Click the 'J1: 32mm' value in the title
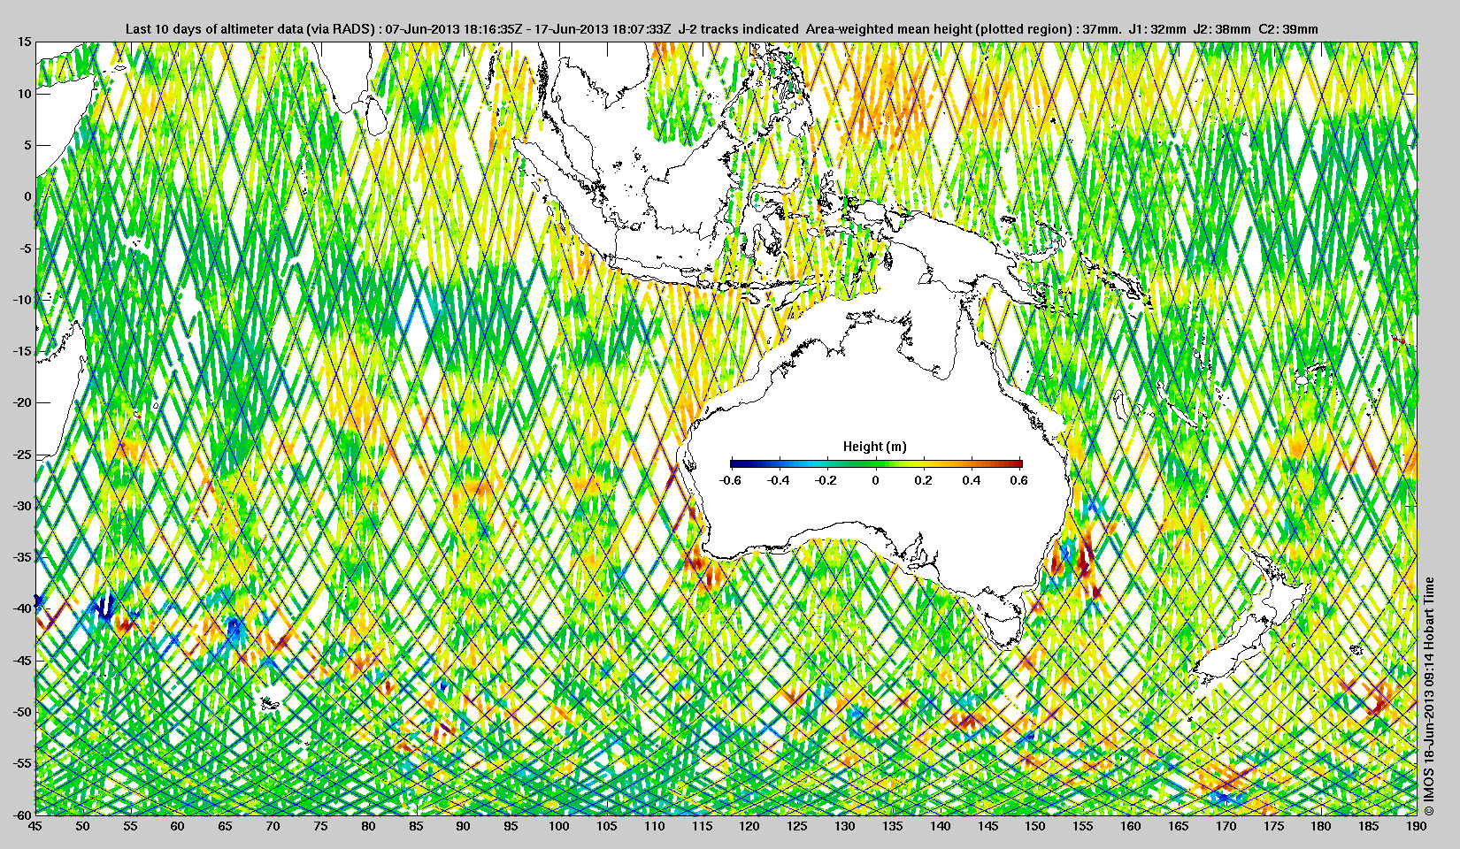The image size is (1460, 849). (1158, 29)
